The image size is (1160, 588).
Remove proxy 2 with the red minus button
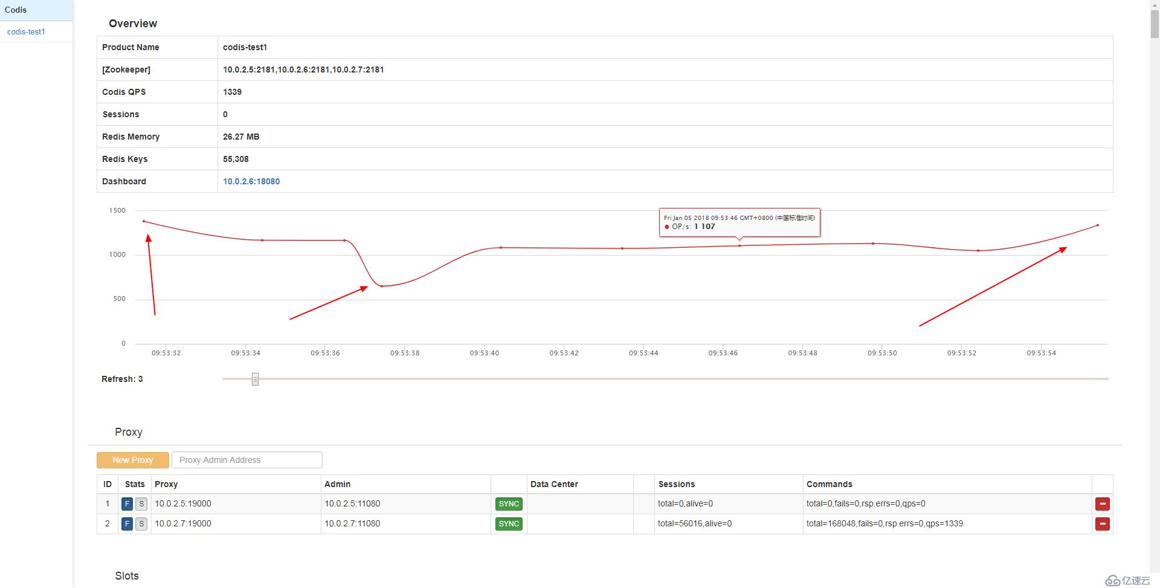tap(1103, 524)
